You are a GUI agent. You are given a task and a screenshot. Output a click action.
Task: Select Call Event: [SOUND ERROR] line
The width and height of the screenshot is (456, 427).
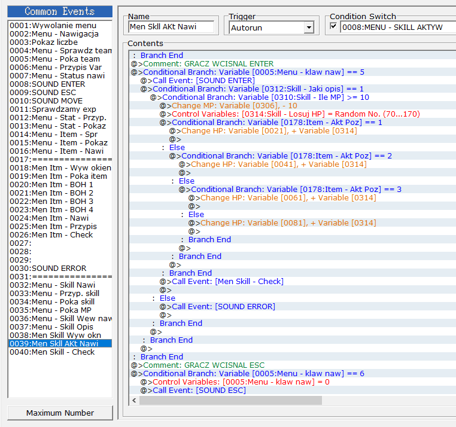(293, 307)
